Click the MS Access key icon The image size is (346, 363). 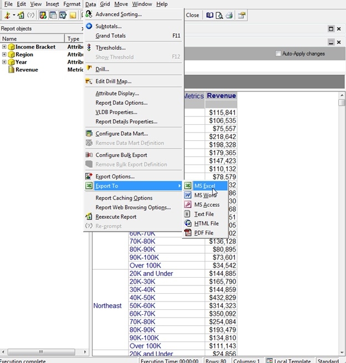pos(188,205)
